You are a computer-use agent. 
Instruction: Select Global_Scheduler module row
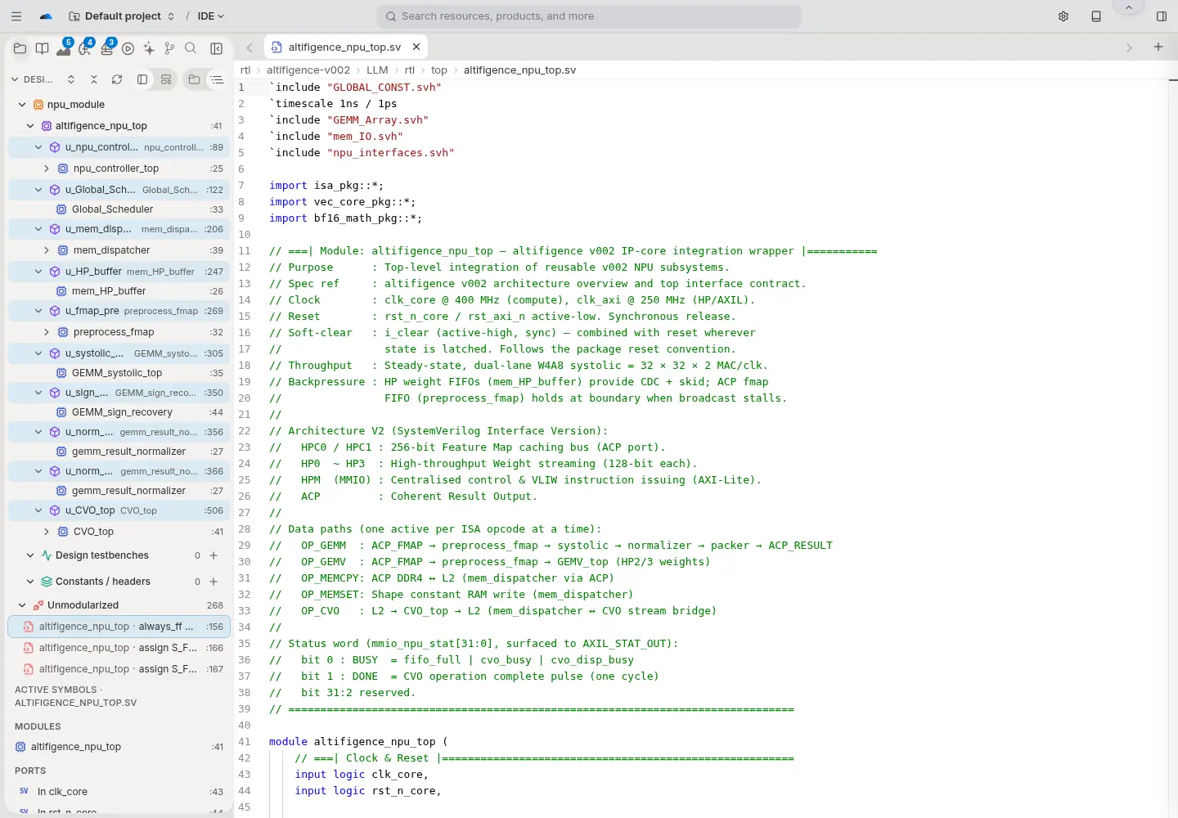coord(119,209)
